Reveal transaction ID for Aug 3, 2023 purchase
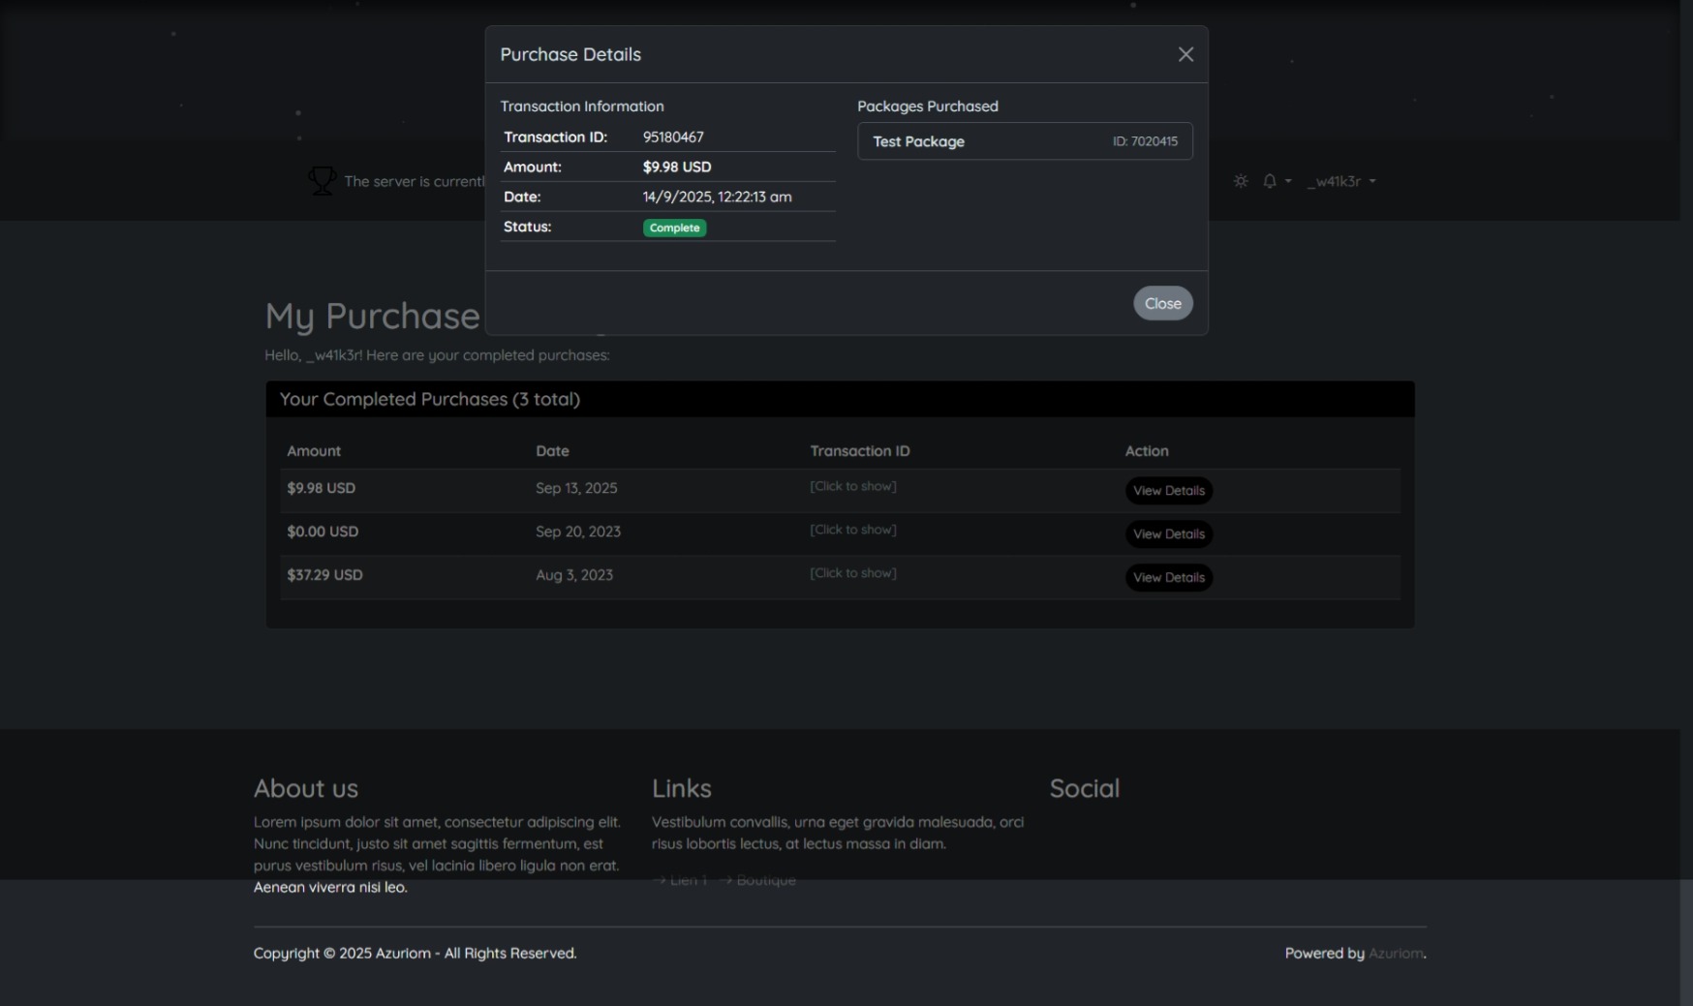 (x=852, y=573)
